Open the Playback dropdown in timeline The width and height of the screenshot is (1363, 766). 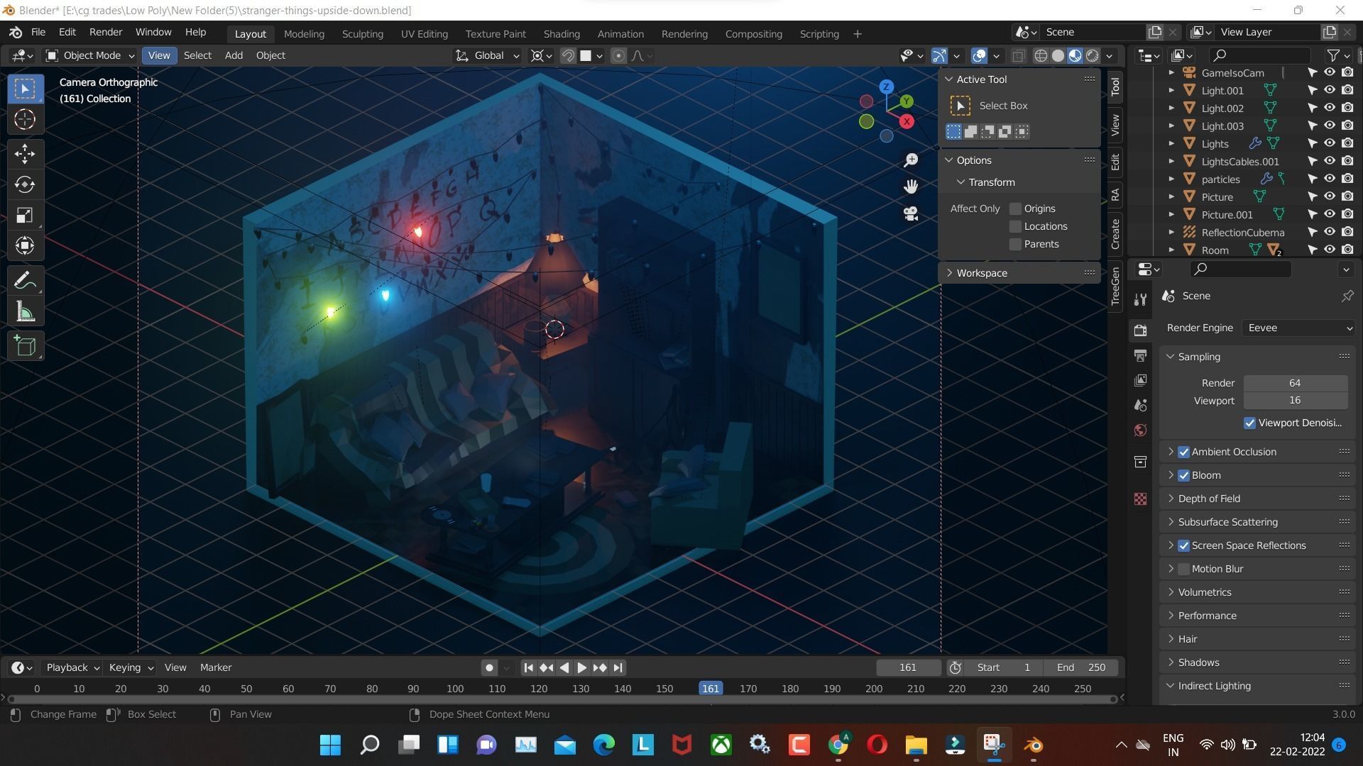pyautogui.click(x=72, y=667)
